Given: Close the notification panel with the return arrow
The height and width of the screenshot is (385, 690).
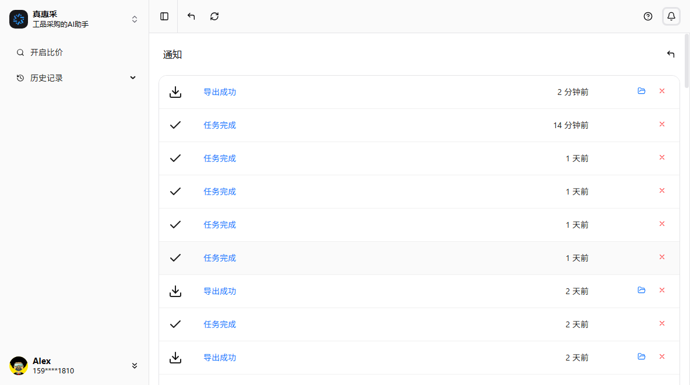Looking at the screenshot, I should pos(670,54).
